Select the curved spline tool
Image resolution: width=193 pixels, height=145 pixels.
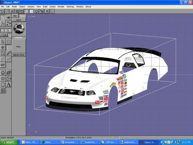8,59
